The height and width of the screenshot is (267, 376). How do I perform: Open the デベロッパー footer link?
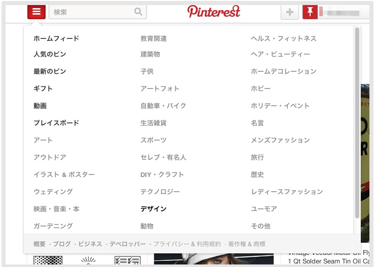128,244
